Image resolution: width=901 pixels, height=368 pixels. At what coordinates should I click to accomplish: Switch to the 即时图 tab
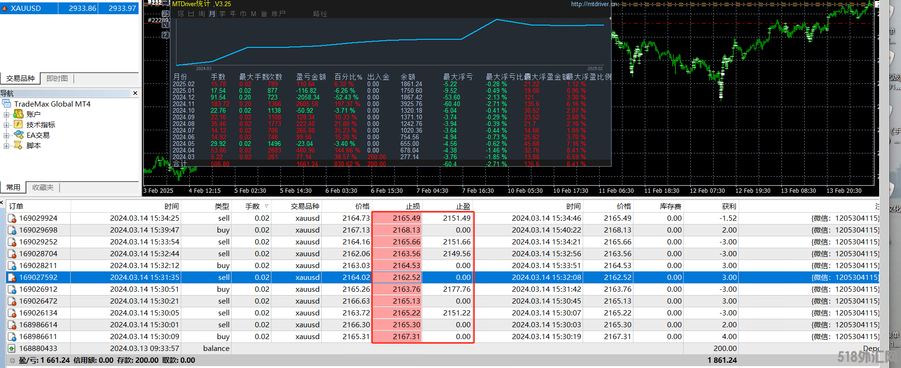(57, 79)
